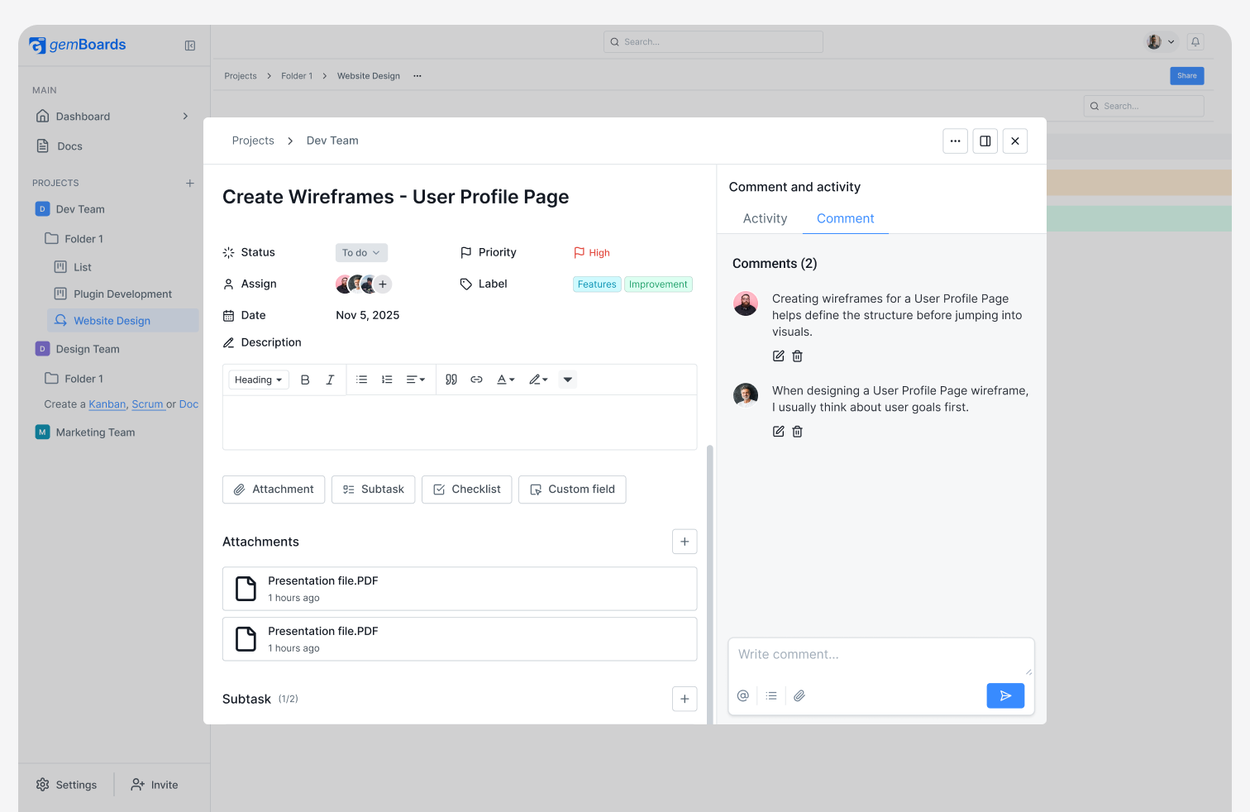Expand the Dashboard sidebar item

point(184,116)
